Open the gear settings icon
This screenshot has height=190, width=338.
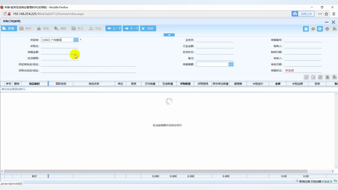pos(320,29)
